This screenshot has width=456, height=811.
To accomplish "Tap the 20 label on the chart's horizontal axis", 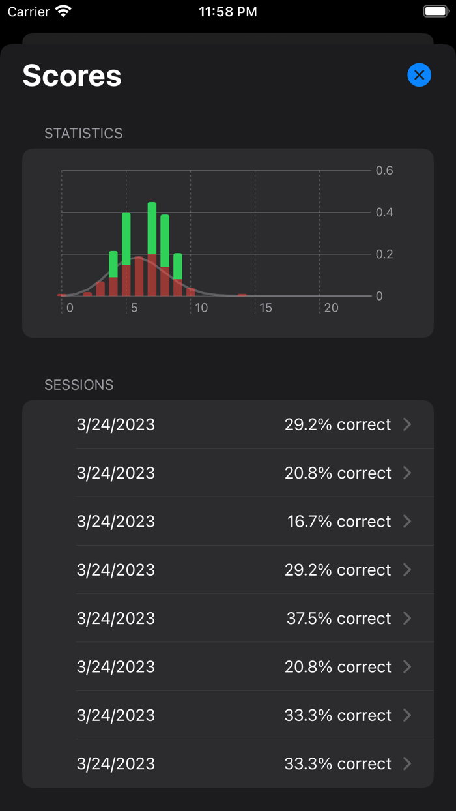I will point(331,308).
